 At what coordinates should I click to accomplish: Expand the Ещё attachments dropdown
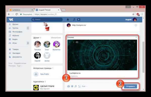coord(85,86)
